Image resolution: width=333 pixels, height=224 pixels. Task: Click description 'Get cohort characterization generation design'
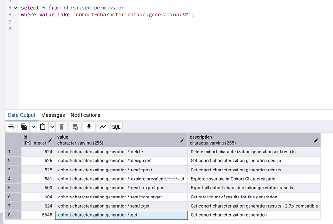click(254, 161)
